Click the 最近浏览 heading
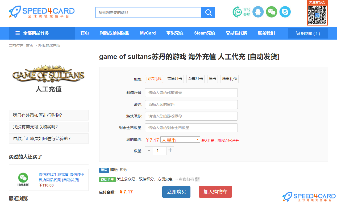Viewport: 337px width, 203px height. click(x=18, y=198)
